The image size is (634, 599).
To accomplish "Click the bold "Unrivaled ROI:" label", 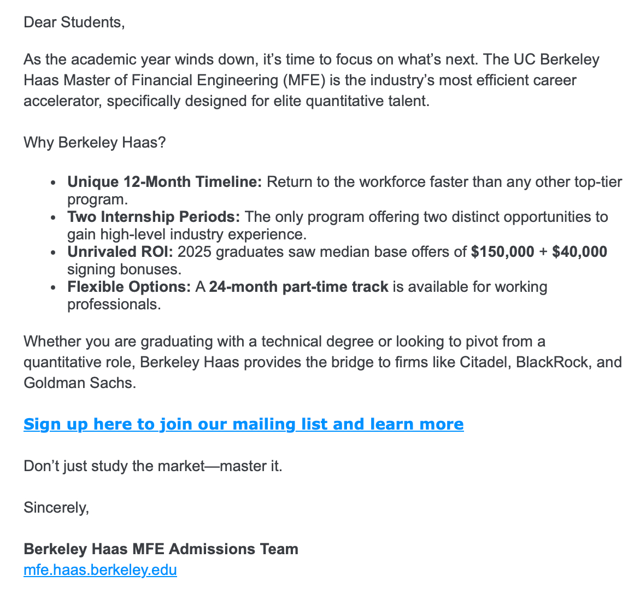I will [x=120, y=252].
